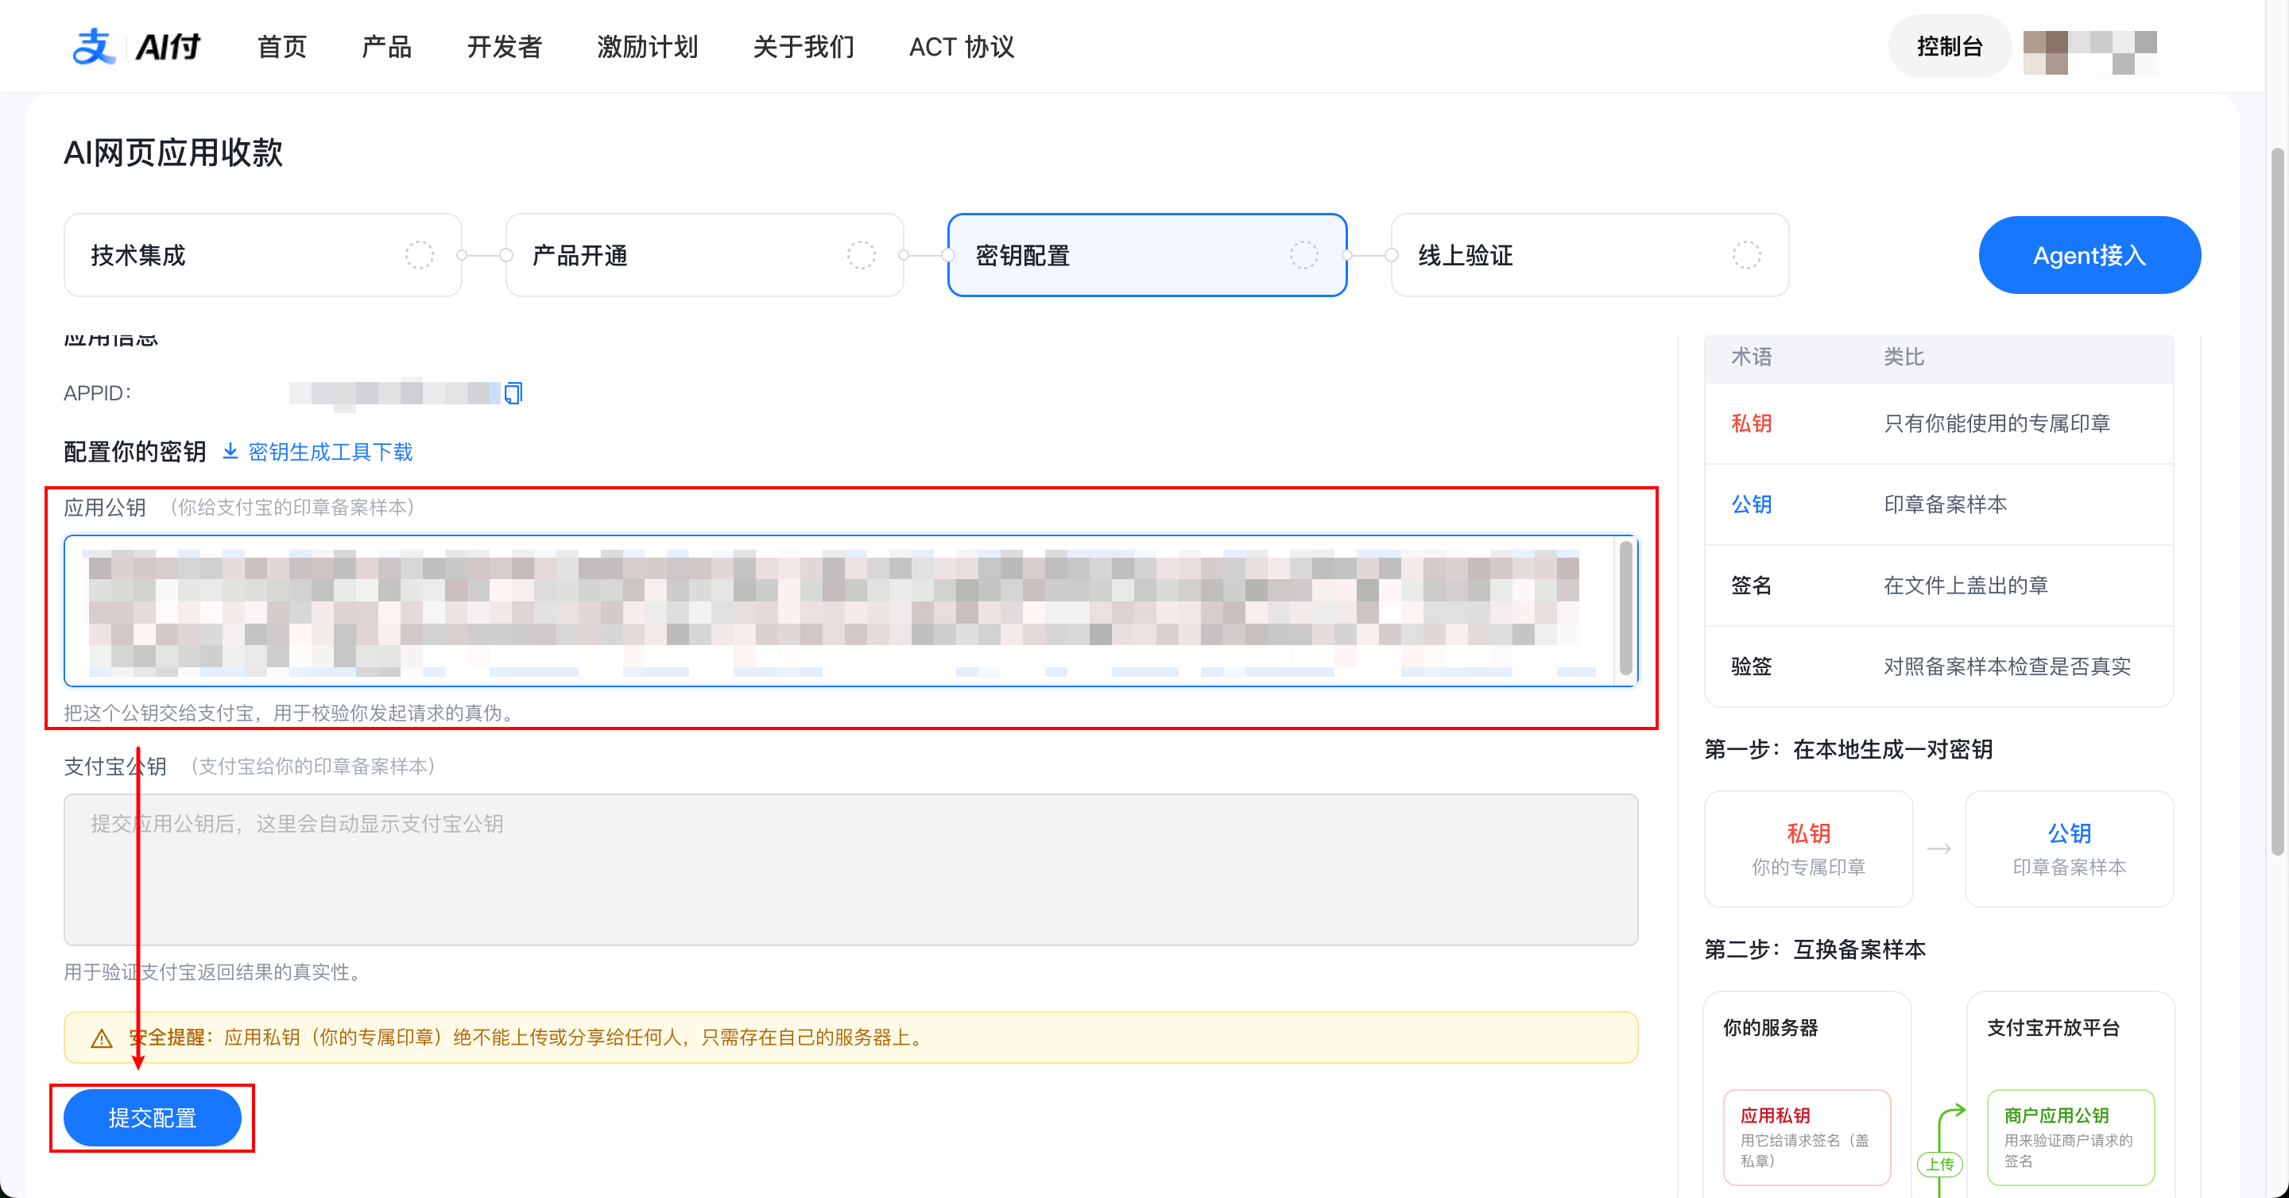2289x1198 pixels.
Task: Open the 首页 nav item
Action: pos(281,47)
